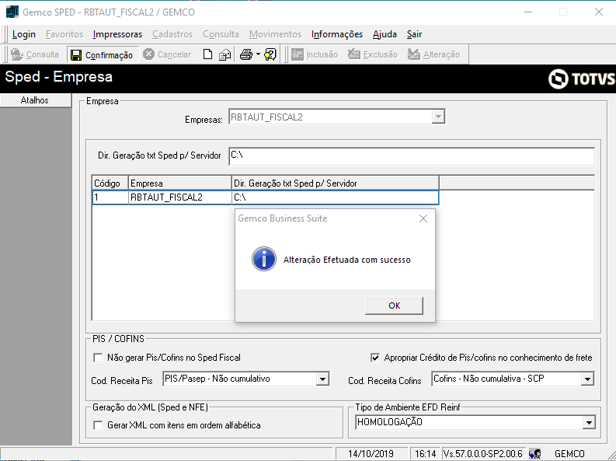Click the status bar connection icon
Image resolution: width=616 pixels, height=461 pixels.
pos(534,454)
